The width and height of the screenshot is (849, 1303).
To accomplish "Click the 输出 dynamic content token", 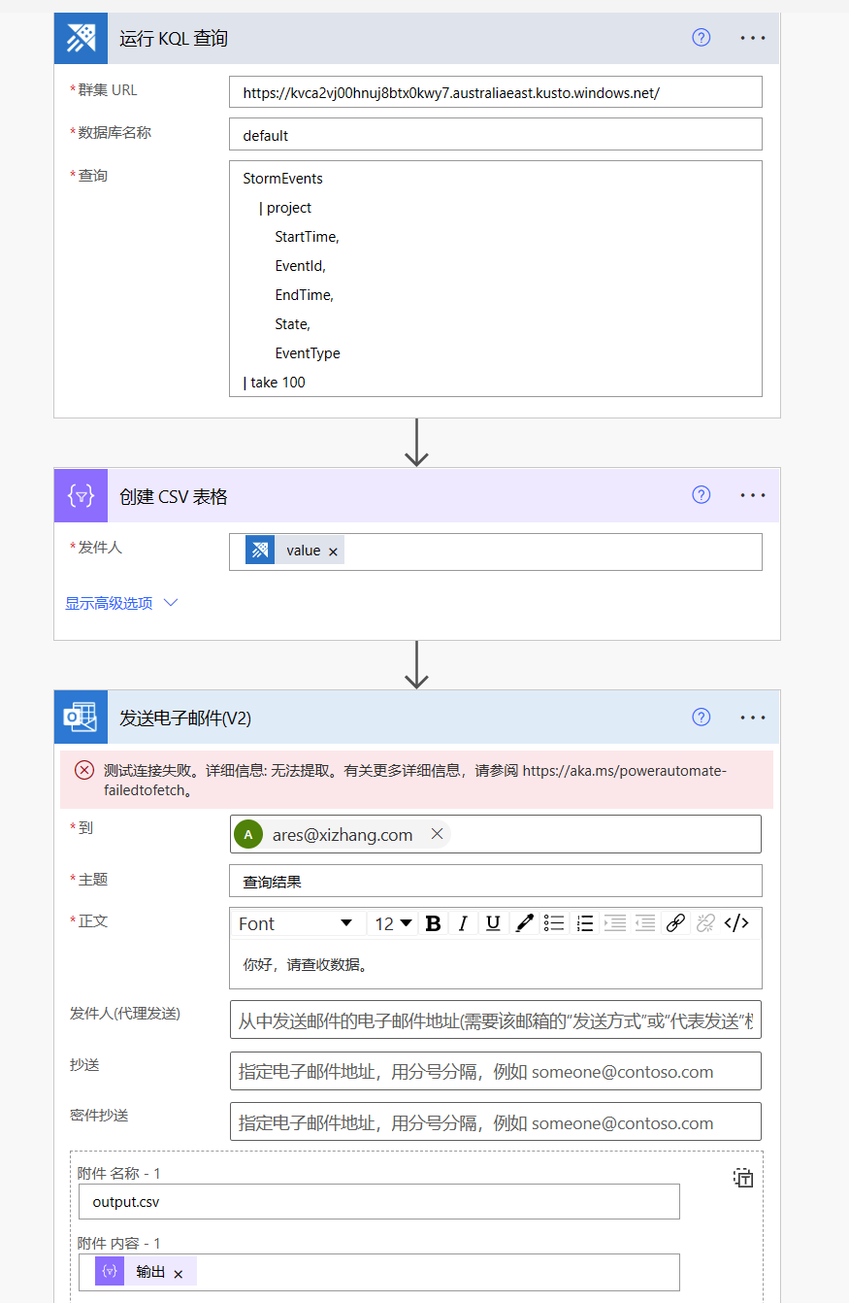I will [x=146, y=1271].
